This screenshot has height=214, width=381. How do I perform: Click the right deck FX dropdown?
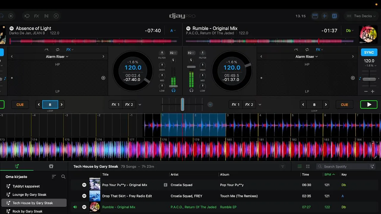[x=320, y=50]
